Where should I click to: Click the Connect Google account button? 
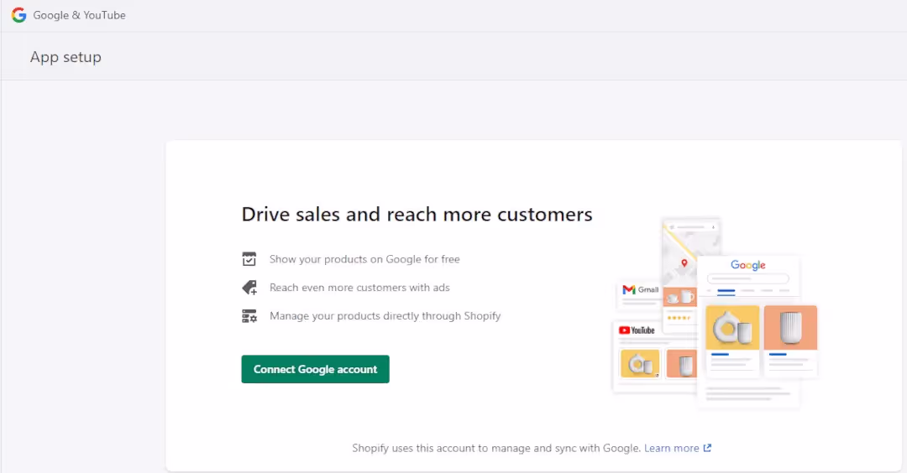(x=315, y=369)
